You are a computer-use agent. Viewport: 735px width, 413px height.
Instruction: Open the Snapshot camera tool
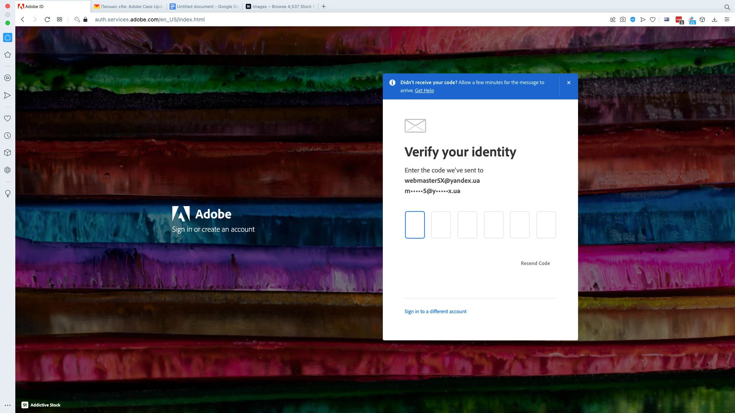(623, 20)
